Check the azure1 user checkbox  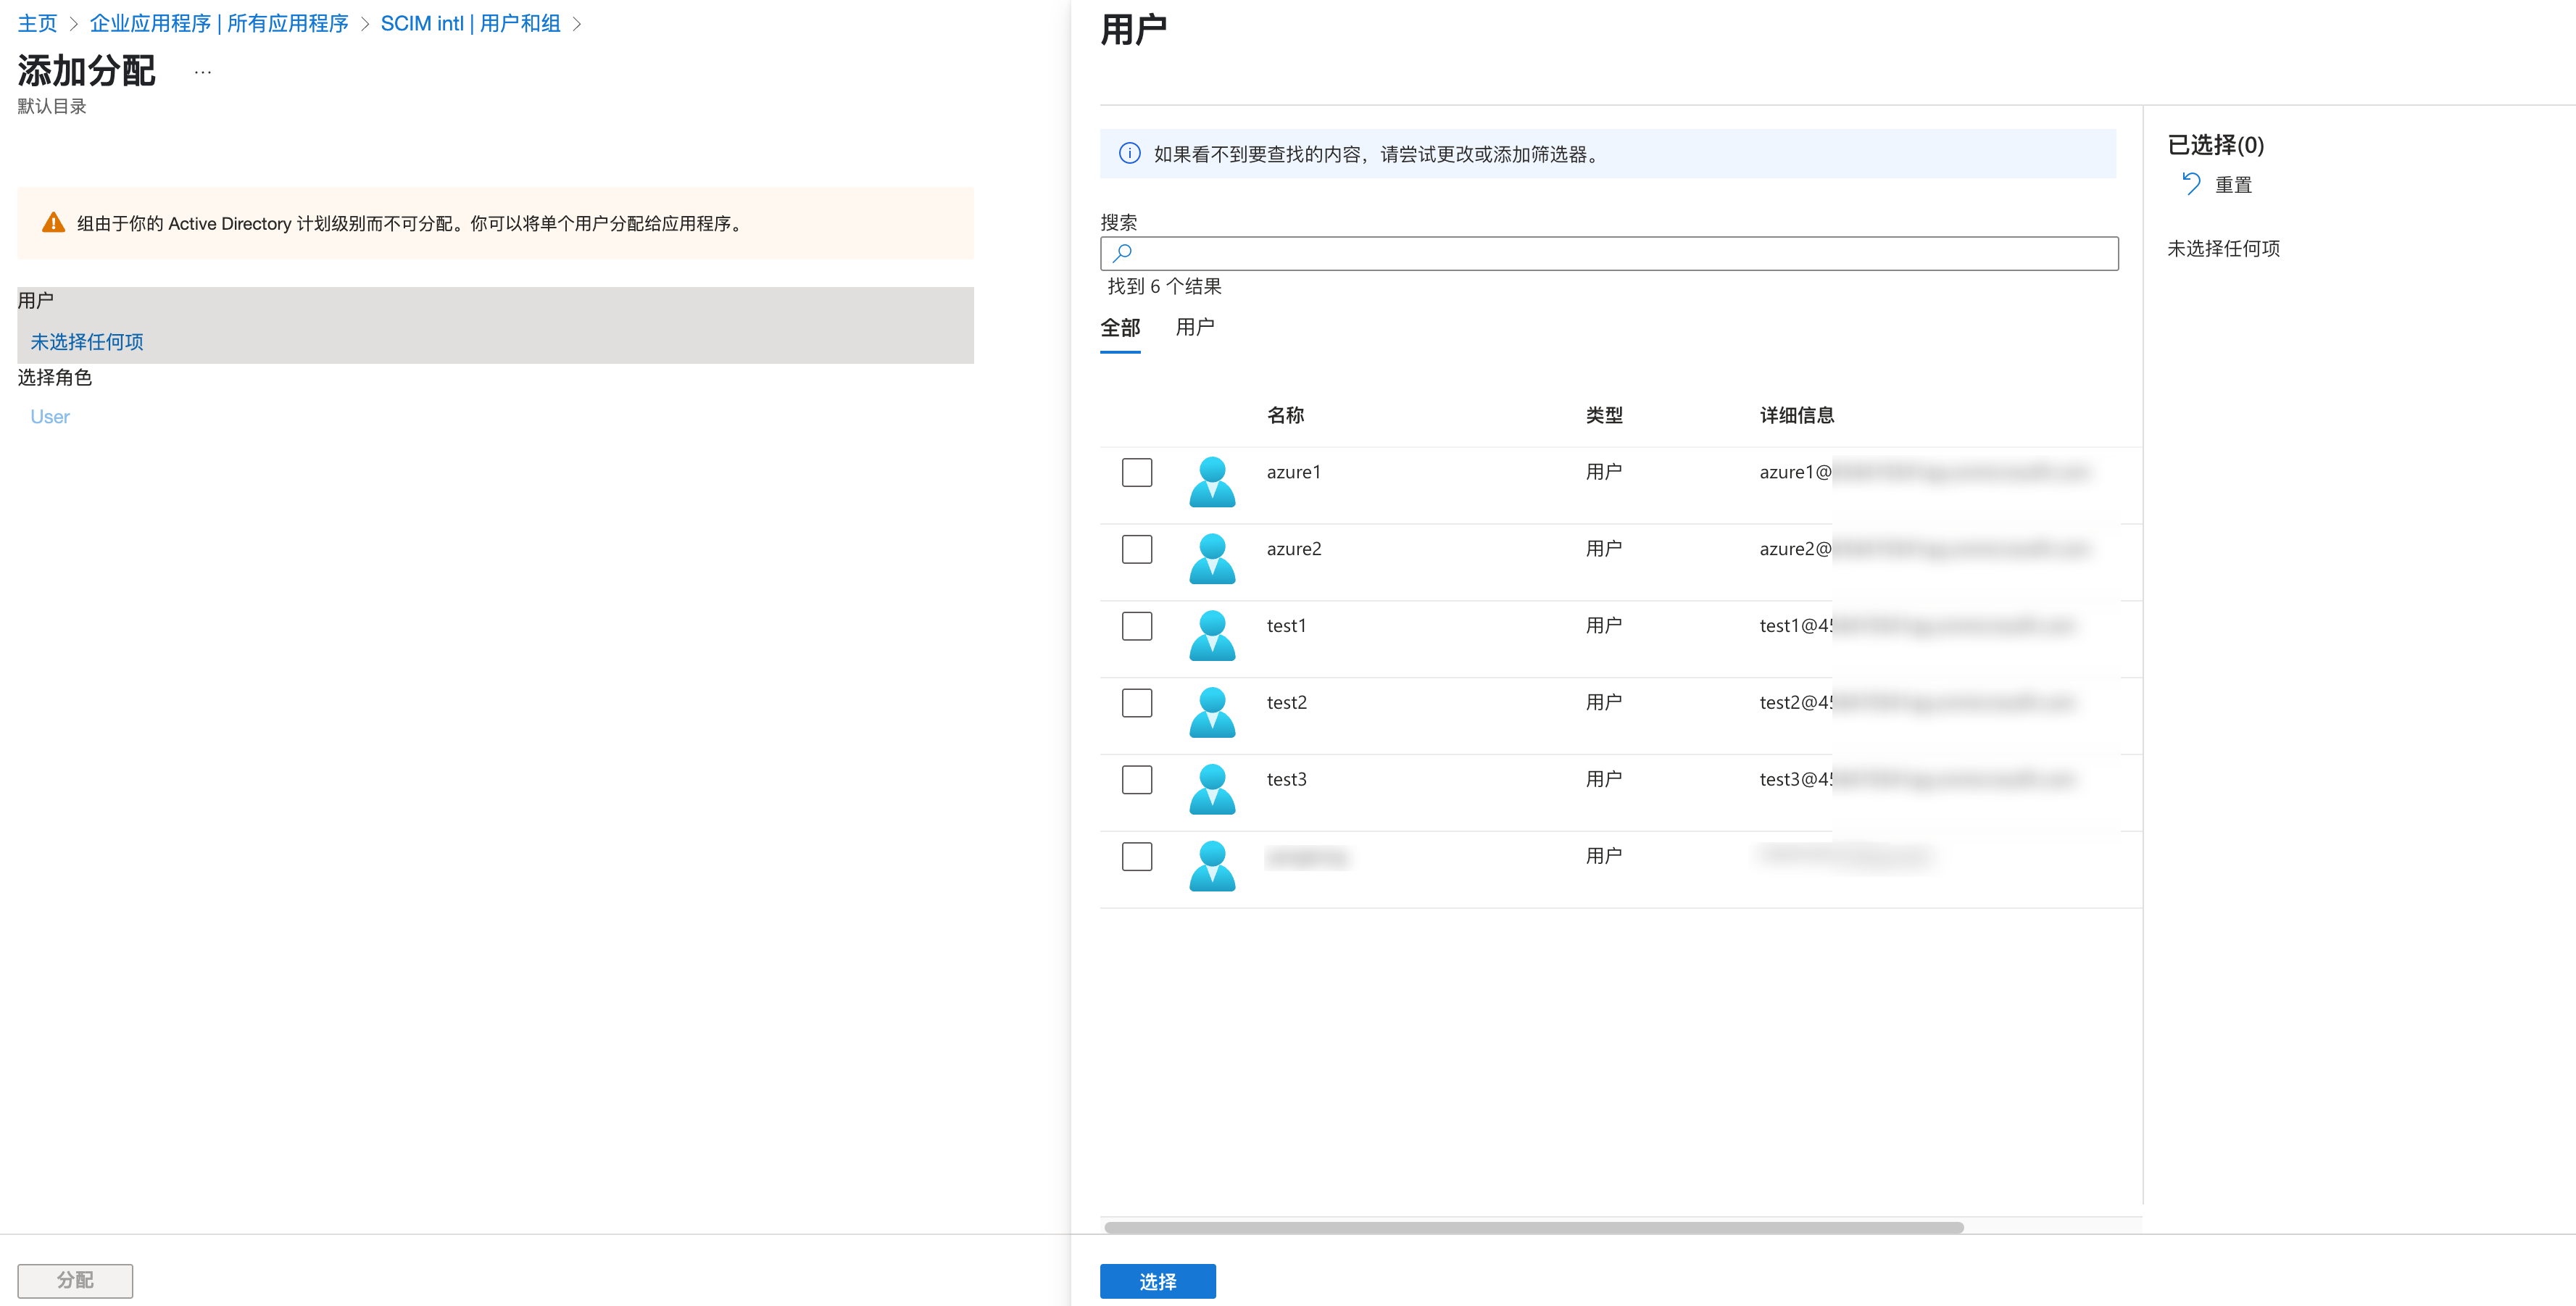point(1136,472)
